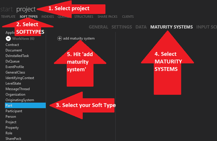Open the STRUCTURES menu item
The width and height of the screenshot is (217, 141).
click(x=84, y=17)
